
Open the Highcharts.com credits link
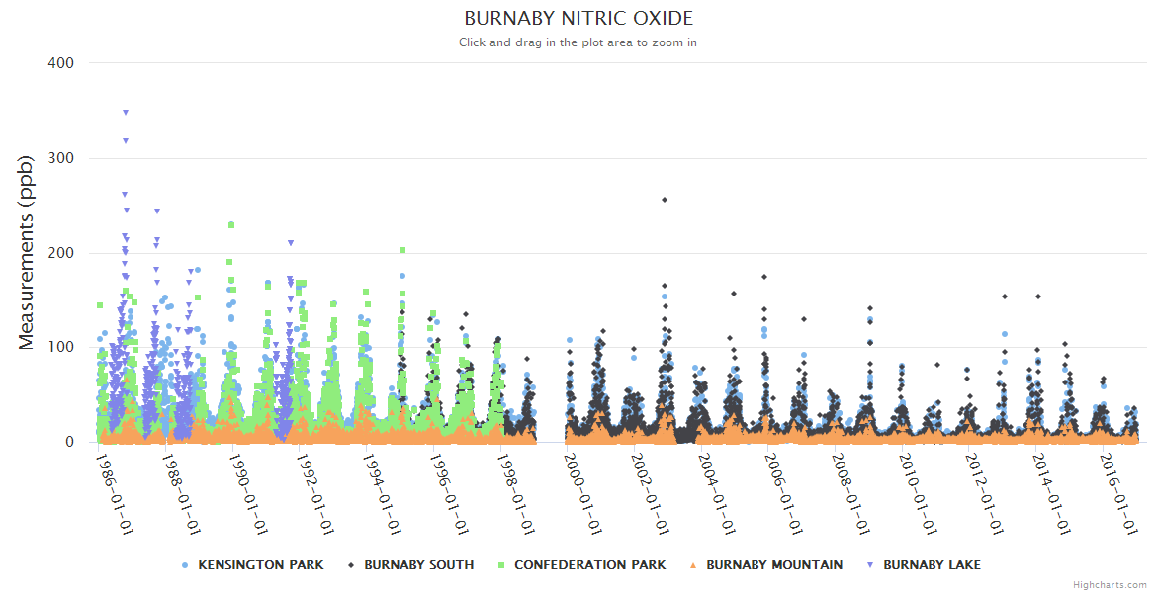(x=1110, y=585)
